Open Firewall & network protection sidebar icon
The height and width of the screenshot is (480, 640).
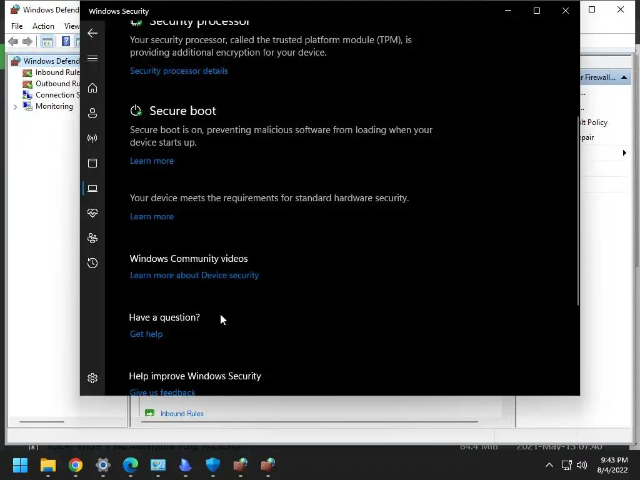click(92, 138)
